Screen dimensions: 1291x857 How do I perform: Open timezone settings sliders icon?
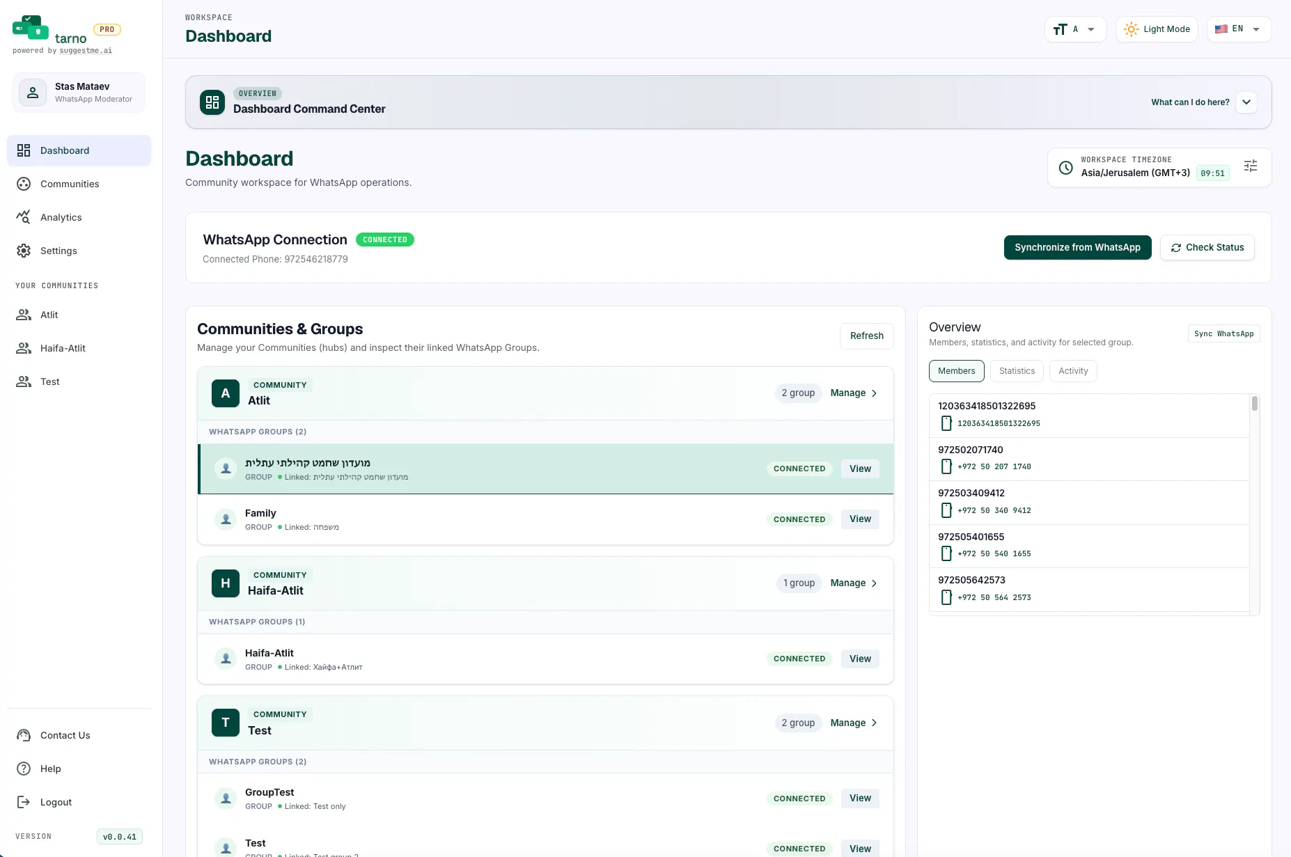[x=1251, y=166]
